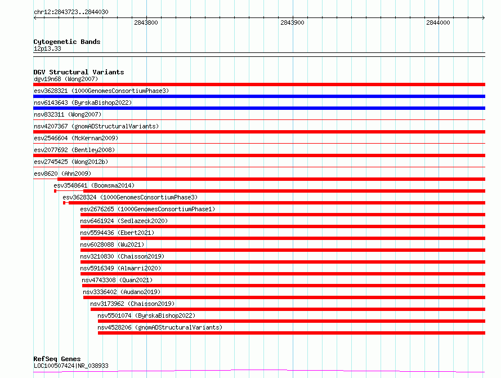Click nsv3336402 (Audano2019) label

click(x=122, y=292)
